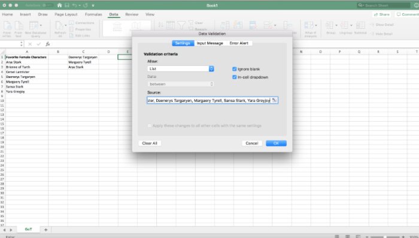Click the formula bar cancel X icon
The width and height of the screenshot is (419, 238).
[30, 44]
